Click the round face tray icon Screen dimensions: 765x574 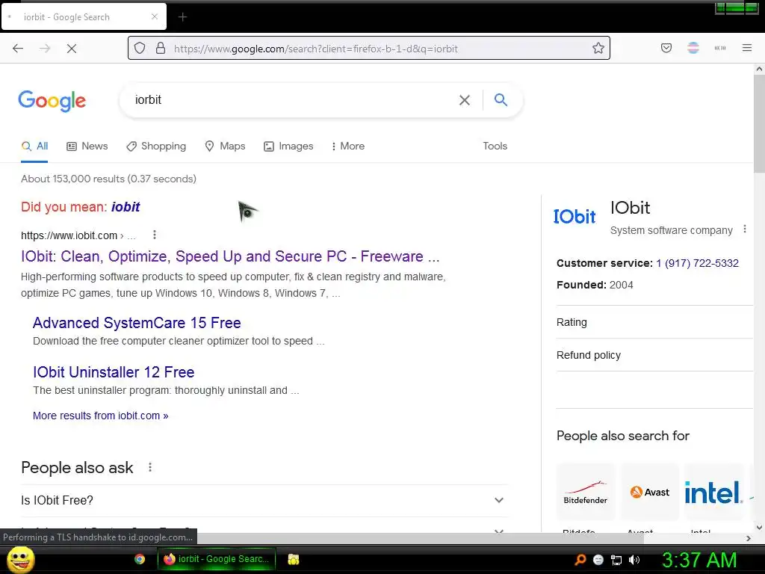pyautogui.click(x=598, y=560)
